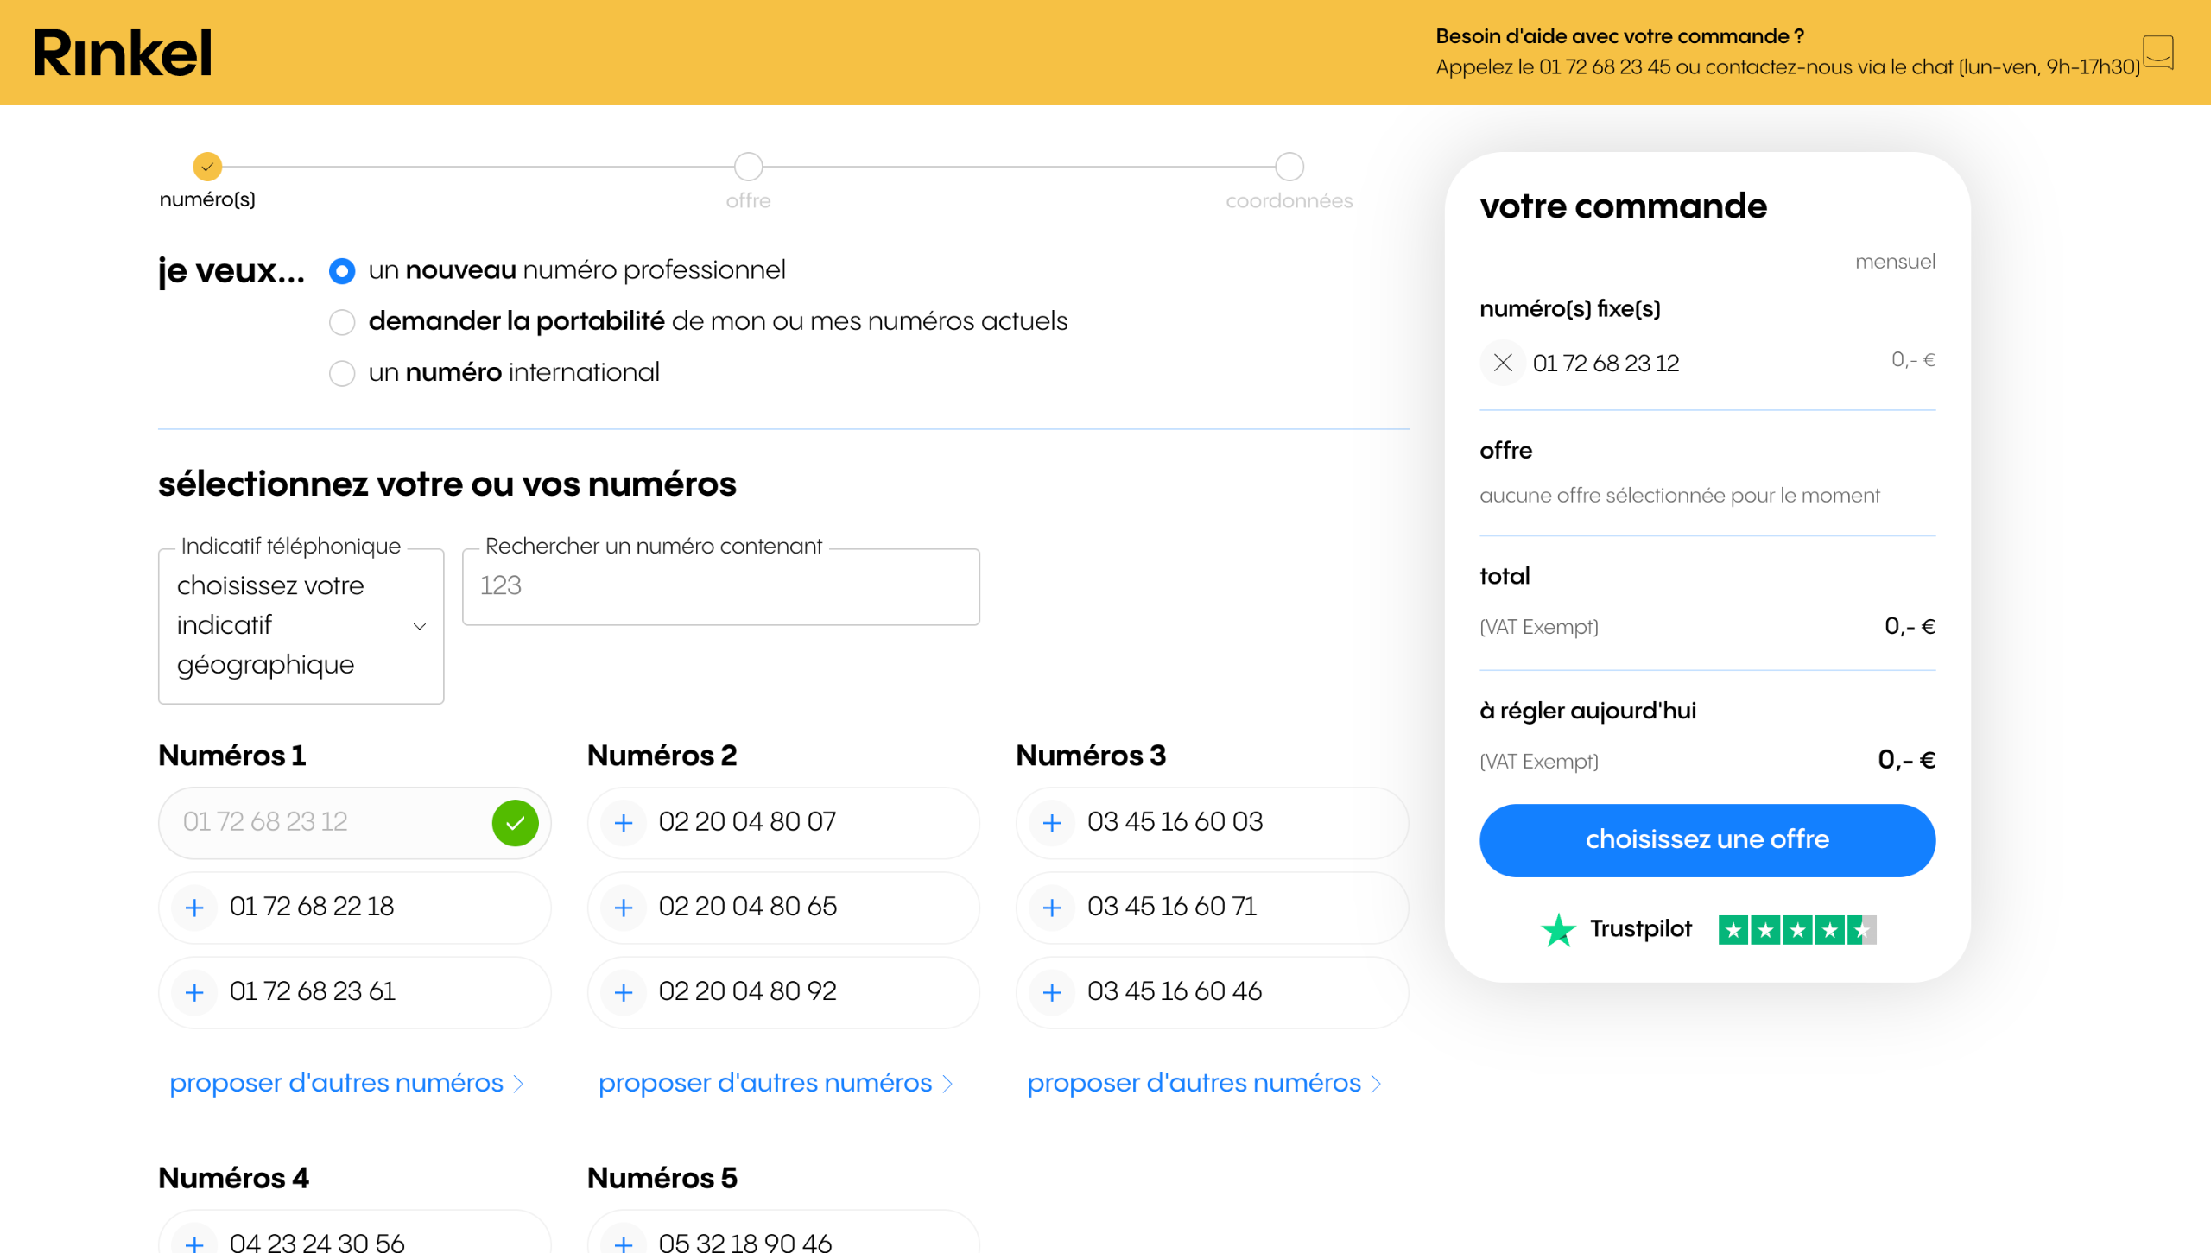The image size is (2211, 1253).
Task: Add number 02 20 04 80 07
Action: [x=623, y=823]
